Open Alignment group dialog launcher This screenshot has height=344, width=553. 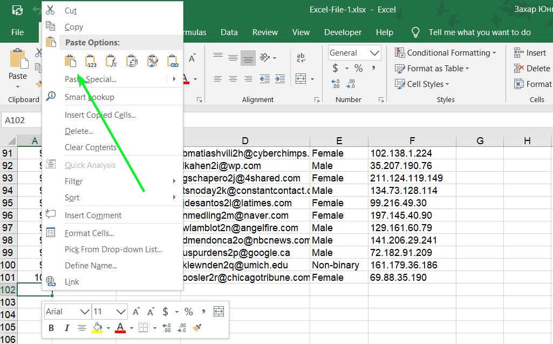point(317,100)
